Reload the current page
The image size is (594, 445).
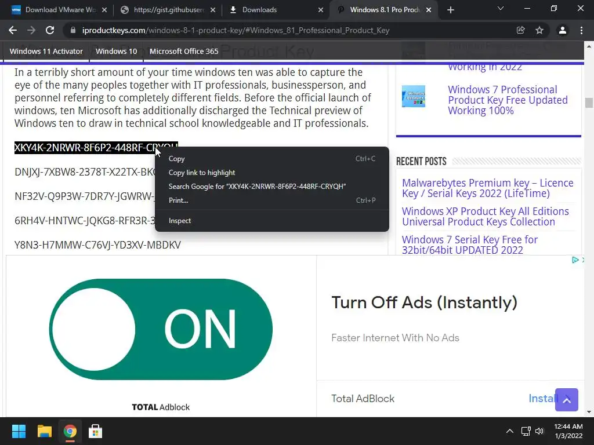(x=50, y=30)
